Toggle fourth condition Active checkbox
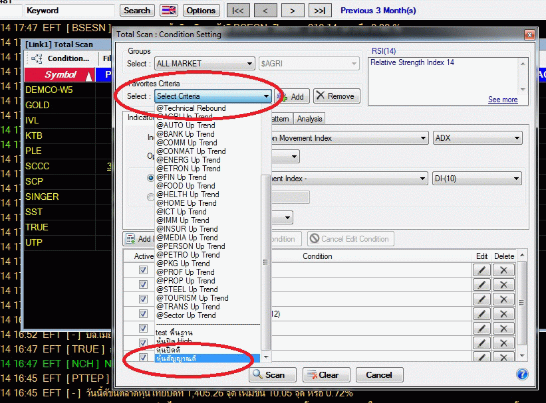This screenshot has height=403, width=546. coord(143,313)
